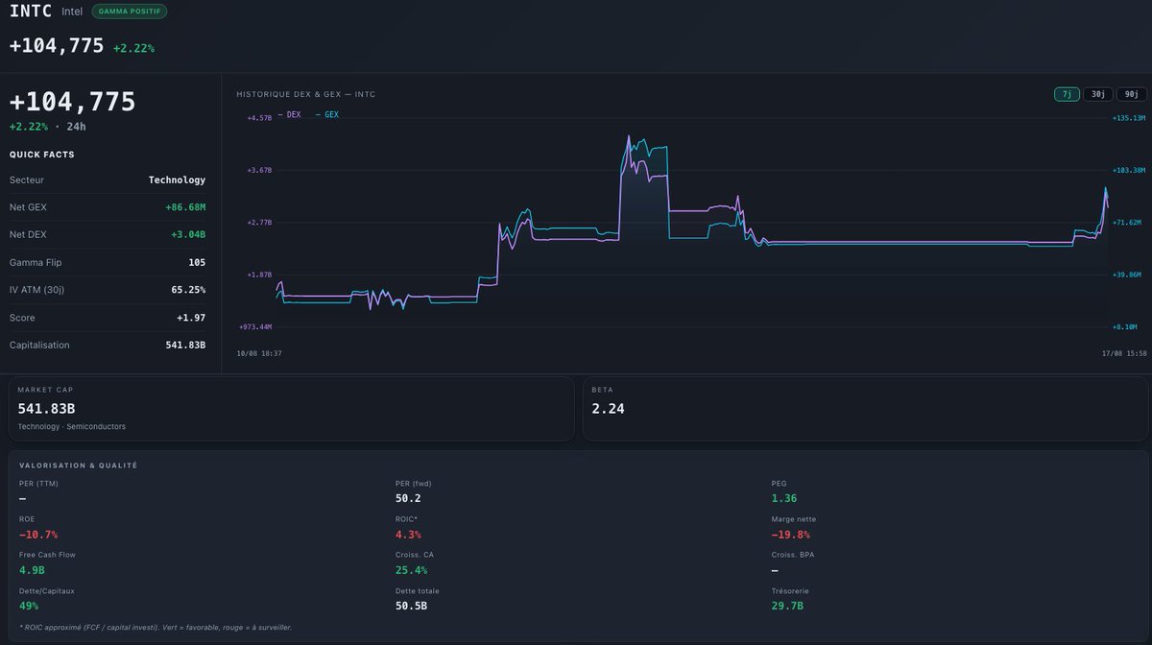
Task: Click the BETA value 2.24
Action: point(608,409)
